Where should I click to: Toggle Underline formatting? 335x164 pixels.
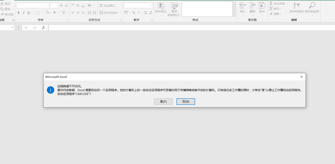tap(29, 13)
